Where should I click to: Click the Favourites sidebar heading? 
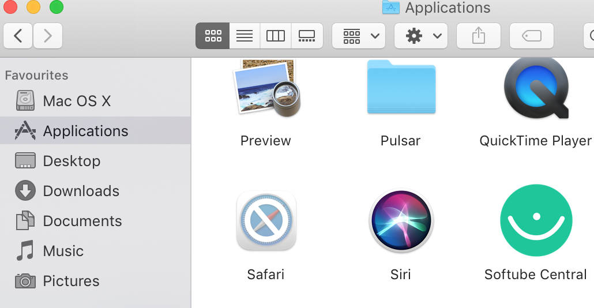[37, 76]
